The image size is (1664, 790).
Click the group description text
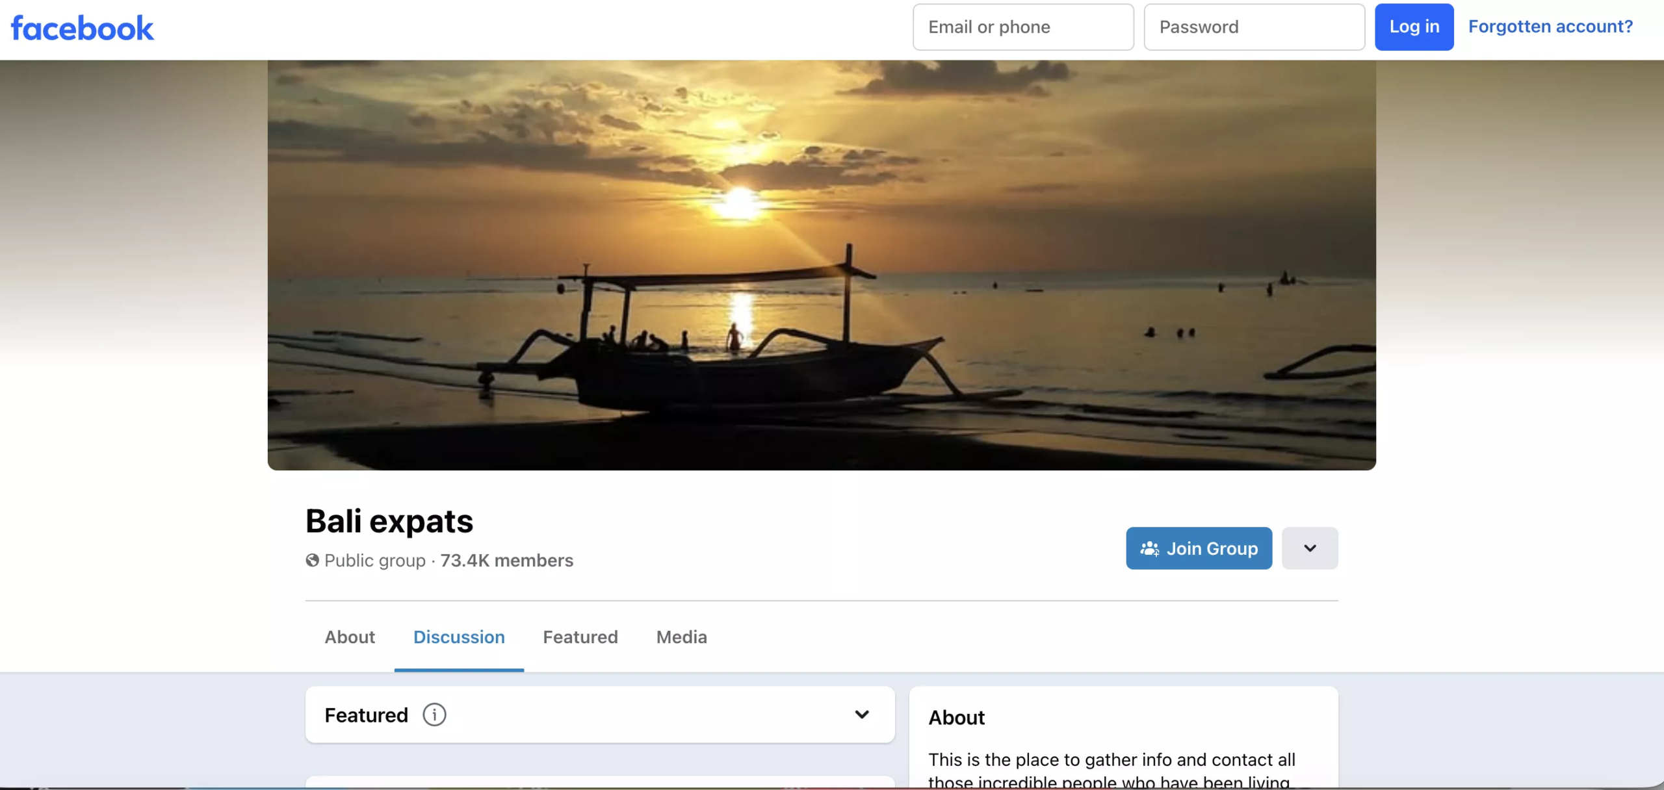pyautogui.click(x=1111, y=760)
